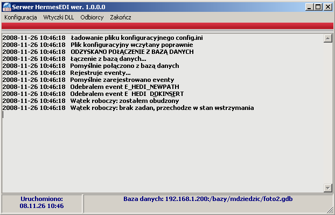
Task: Click the 'Serwer HermesEDI wer. 1.0.0.0' title text
Action: coord(59,7)
